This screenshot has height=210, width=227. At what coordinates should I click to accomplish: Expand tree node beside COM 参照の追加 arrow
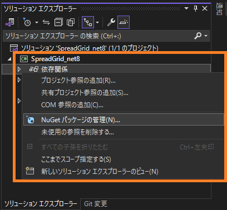coord(19,101)
